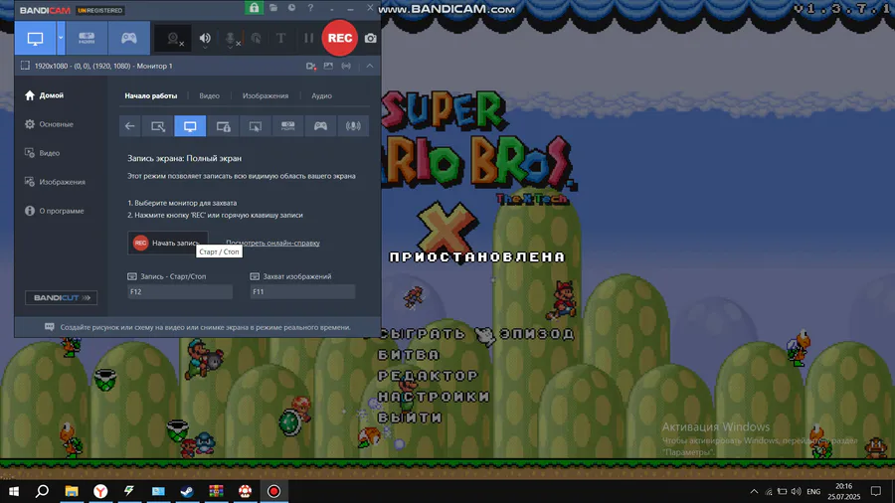Switch to the Изображения tab

[x=266, y=95]
